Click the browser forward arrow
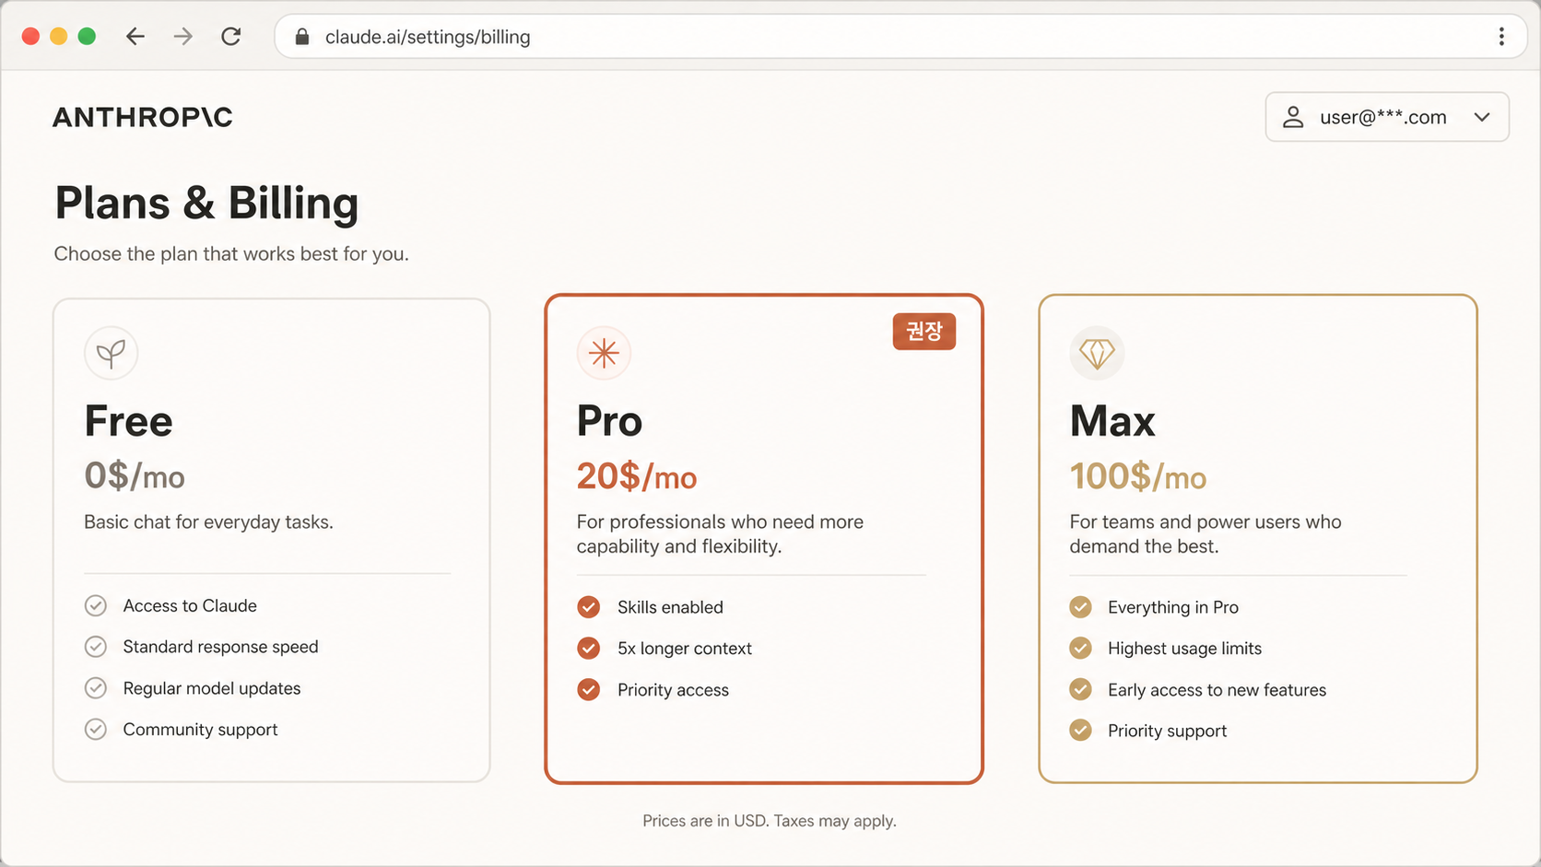 pyautogui.click(x=183, y=36)
